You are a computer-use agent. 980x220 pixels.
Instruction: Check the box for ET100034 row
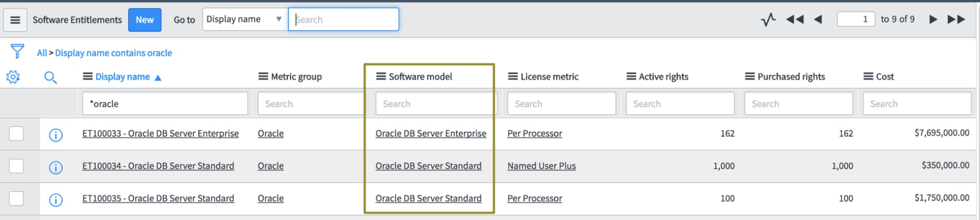tap(16, 166)
